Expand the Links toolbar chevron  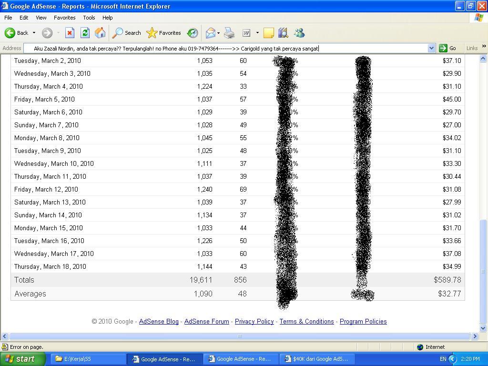[x=484, y=46]
